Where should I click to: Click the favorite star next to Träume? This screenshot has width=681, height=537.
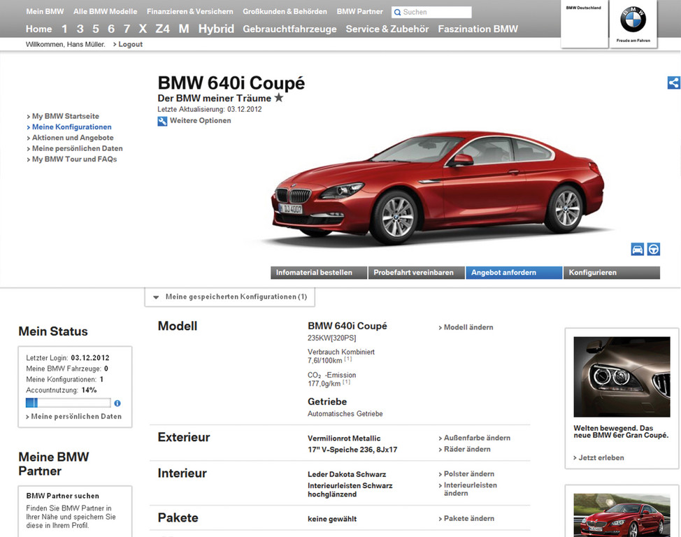[279, 98]
